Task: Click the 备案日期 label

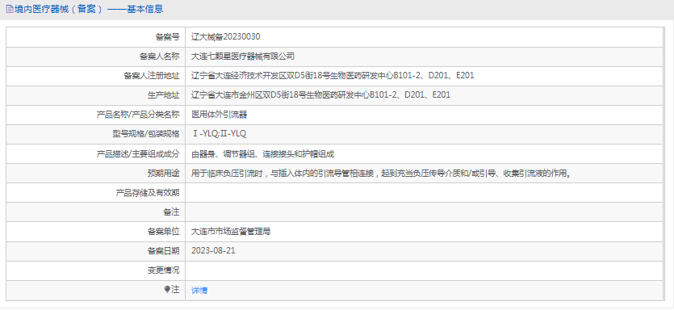Action: click(x=163, y=251)
